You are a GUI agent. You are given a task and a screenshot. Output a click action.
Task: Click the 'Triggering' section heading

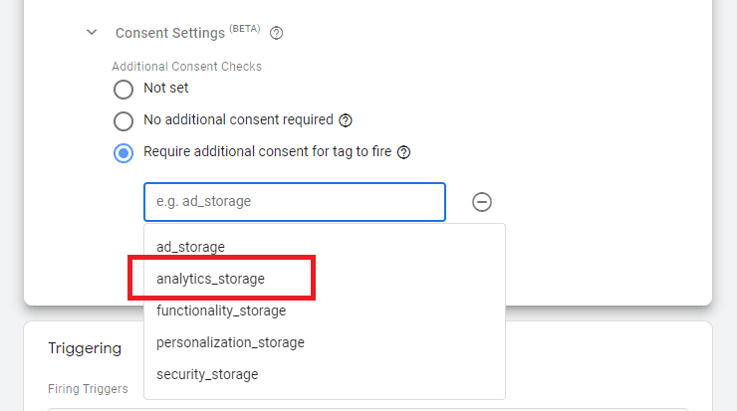tap(85, 348)
